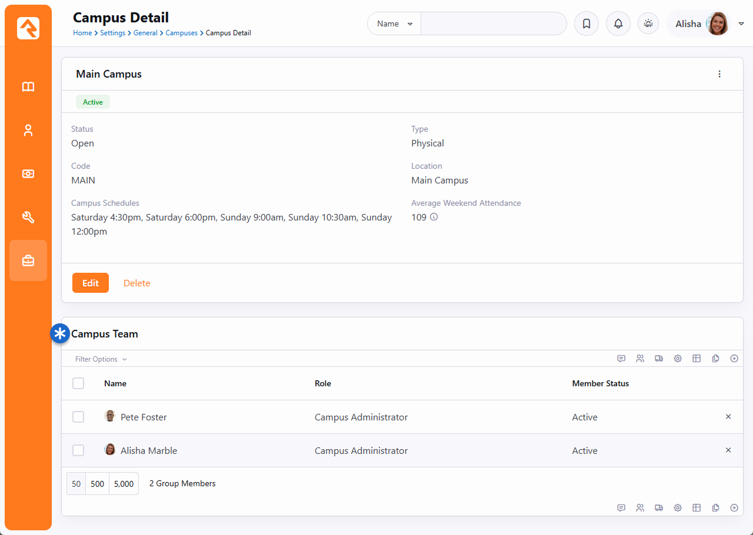
Task: Open the Name search type dropdown
Action: [394, 24]
